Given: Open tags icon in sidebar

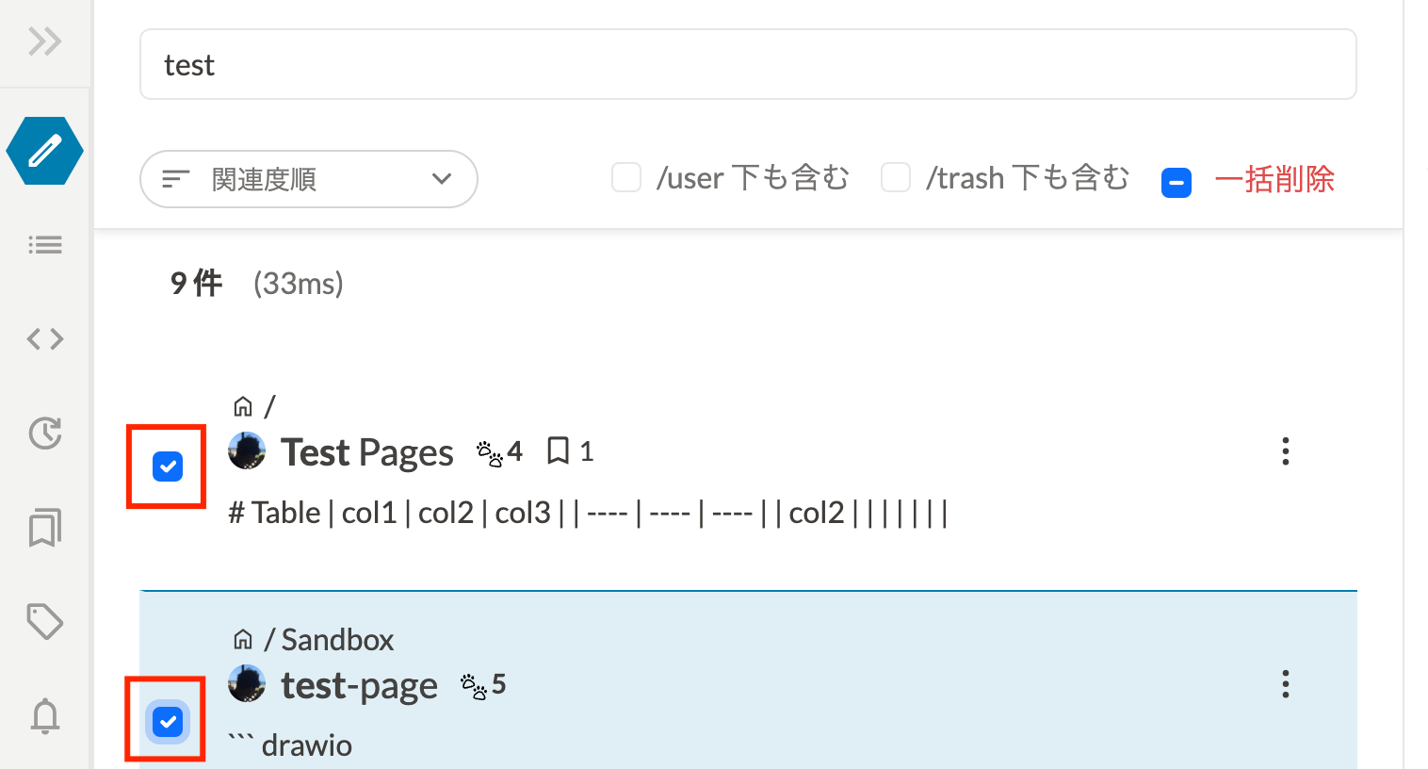Looking at the screenshot, I should tap(44, 622).
